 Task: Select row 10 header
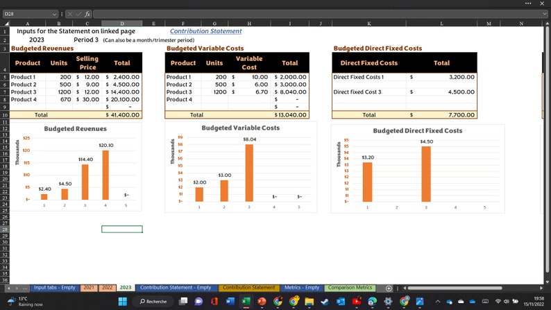[x=5, y=115]
